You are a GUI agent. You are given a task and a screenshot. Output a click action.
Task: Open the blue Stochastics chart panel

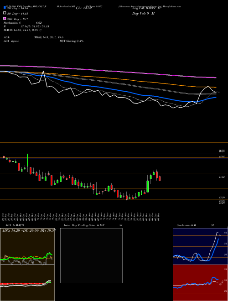[x=200, y=246]
